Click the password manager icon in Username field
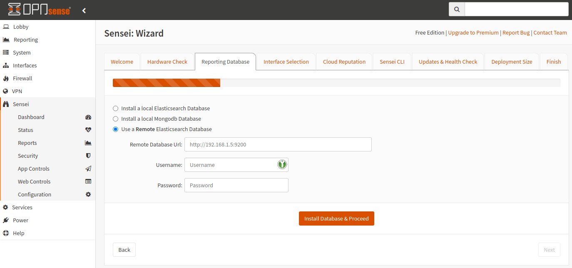Viewport: 572px width, 268px height. (282, 165)
